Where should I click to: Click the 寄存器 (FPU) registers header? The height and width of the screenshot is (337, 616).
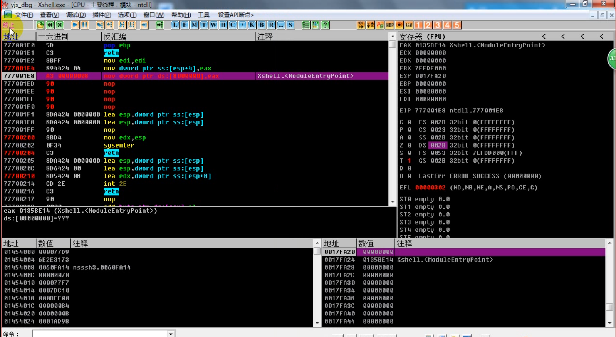(x=422, y=37)
